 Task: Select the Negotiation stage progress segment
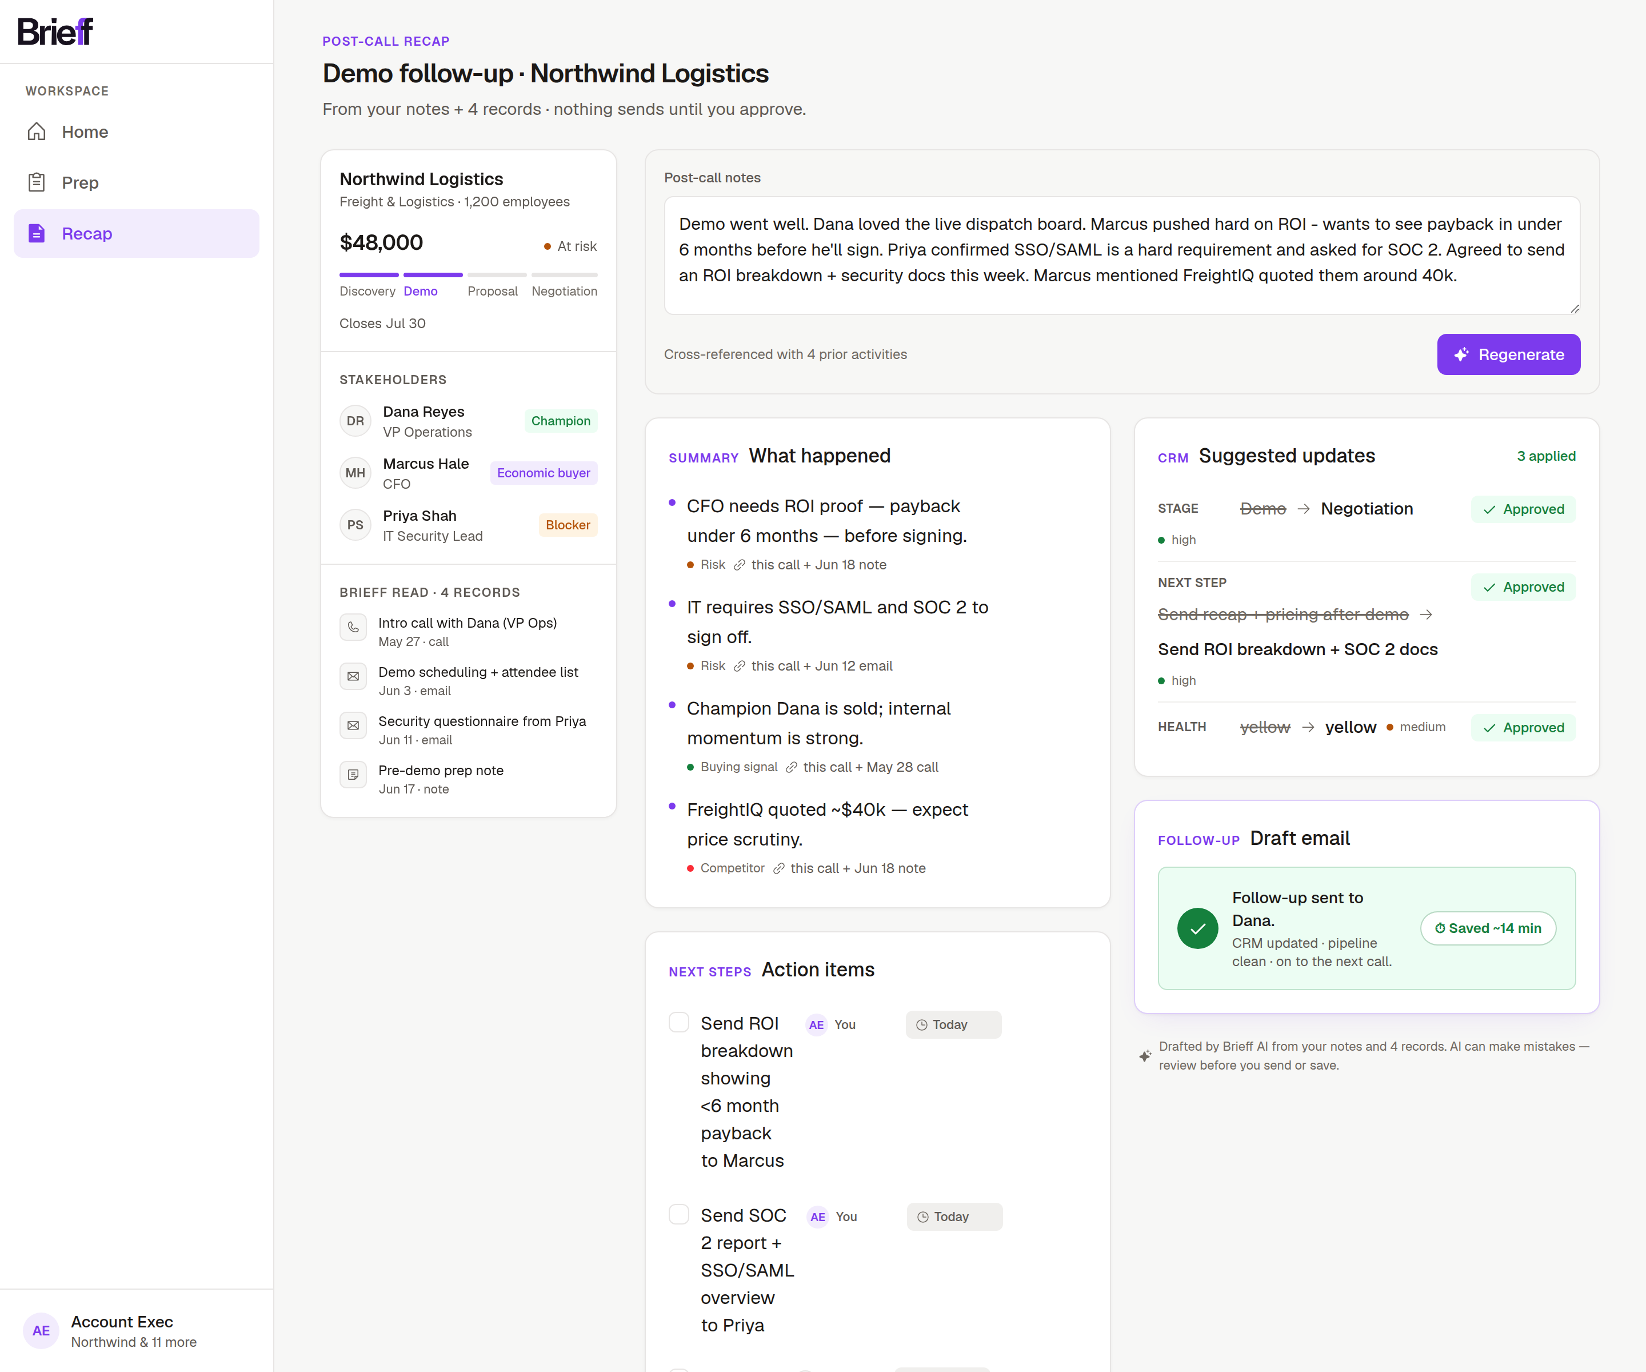point(564,275)
